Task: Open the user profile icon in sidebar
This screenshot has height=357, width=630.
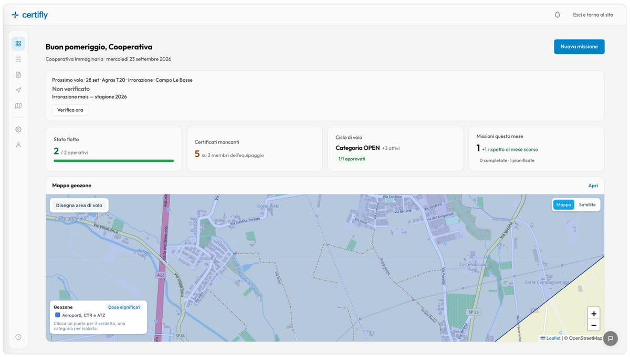Action: pos(18,145)
